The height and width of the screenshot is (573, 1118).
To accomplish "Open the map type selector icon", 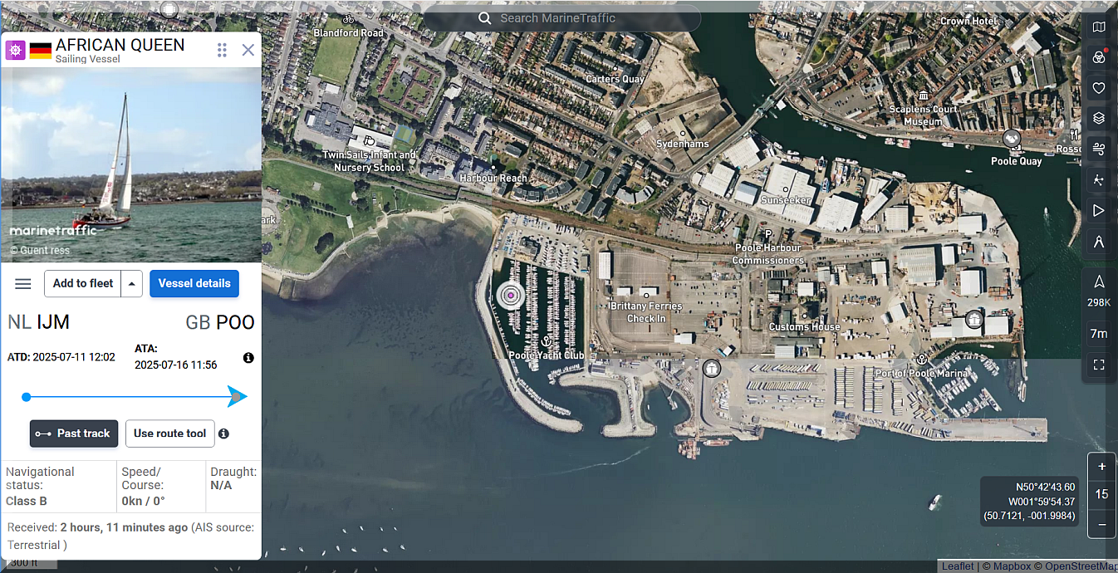I will tap(1098, 27).
